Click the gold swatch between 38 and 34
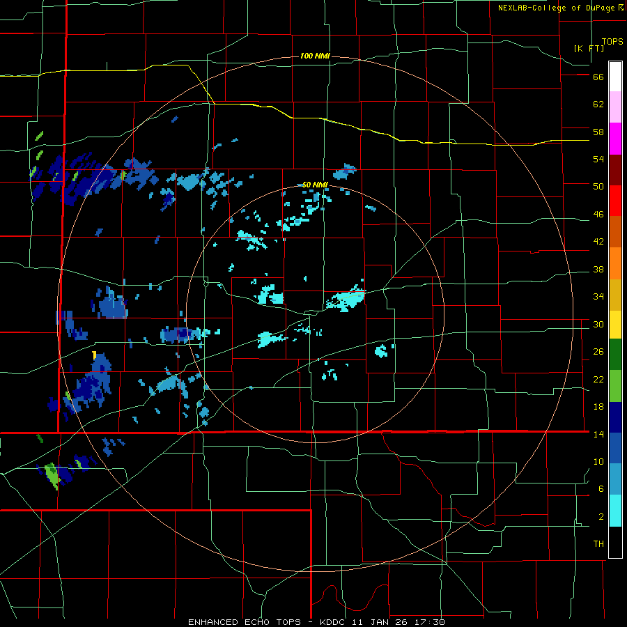The image size is (627, 627). [x=615, y=295]
